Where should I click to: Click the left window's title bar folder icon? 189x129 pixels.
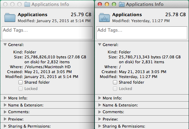click(27, 5)
